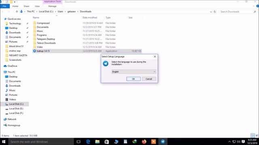Viewport: 259px width, 145px height.
Task: Open the volume control in system tray
Action: point(239,141)
